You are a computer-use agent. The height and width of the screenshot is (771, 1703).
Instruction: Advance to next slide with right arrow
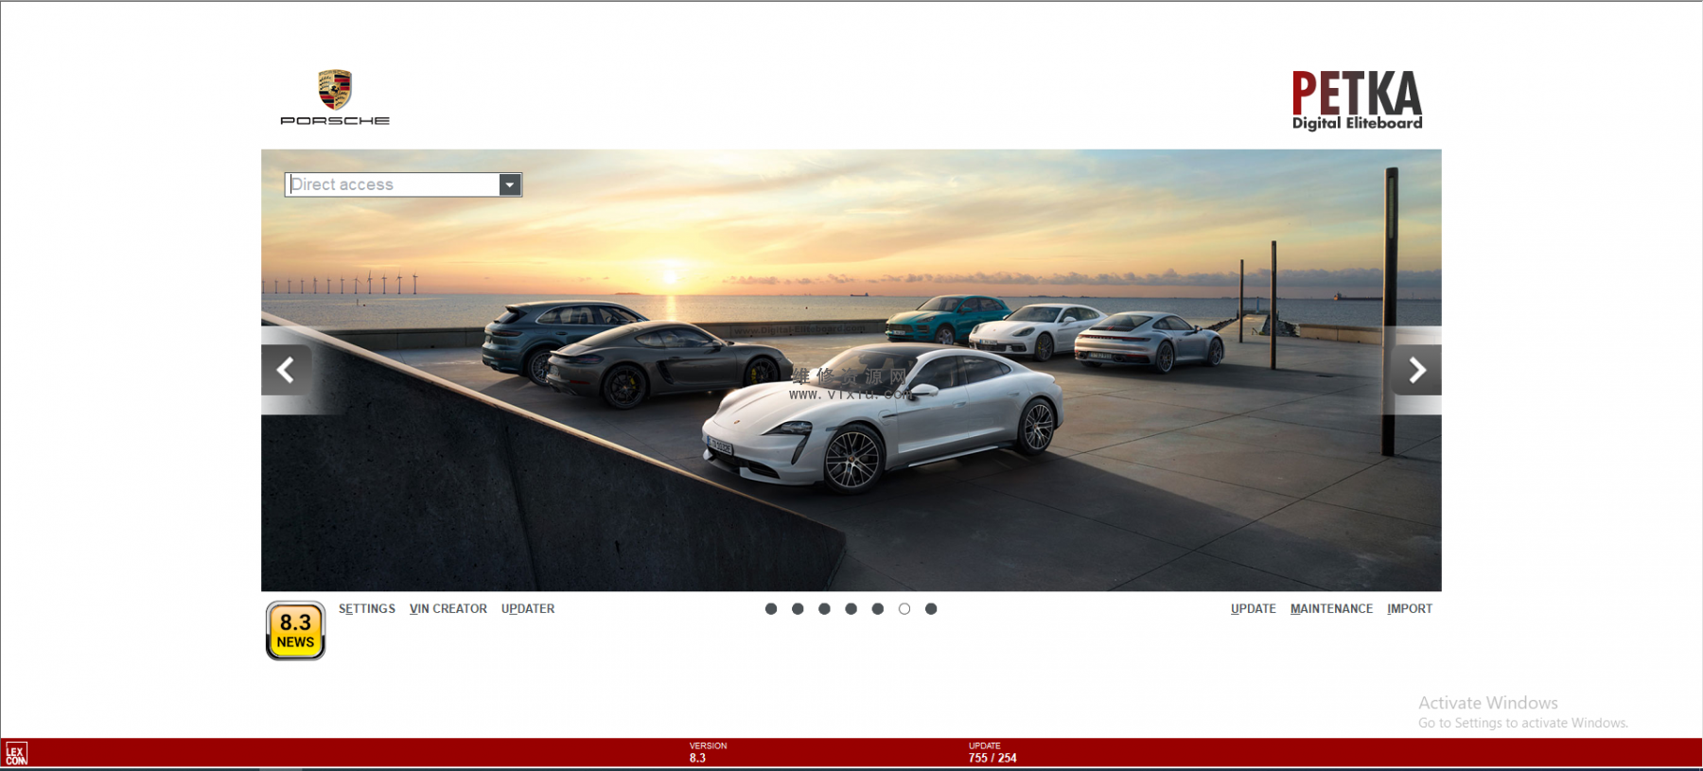pos(1416,370)
